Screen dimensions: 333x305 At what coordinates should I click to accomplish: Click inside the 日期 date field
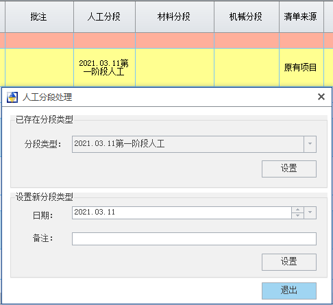pyautogui.click(x=182, y=212)
